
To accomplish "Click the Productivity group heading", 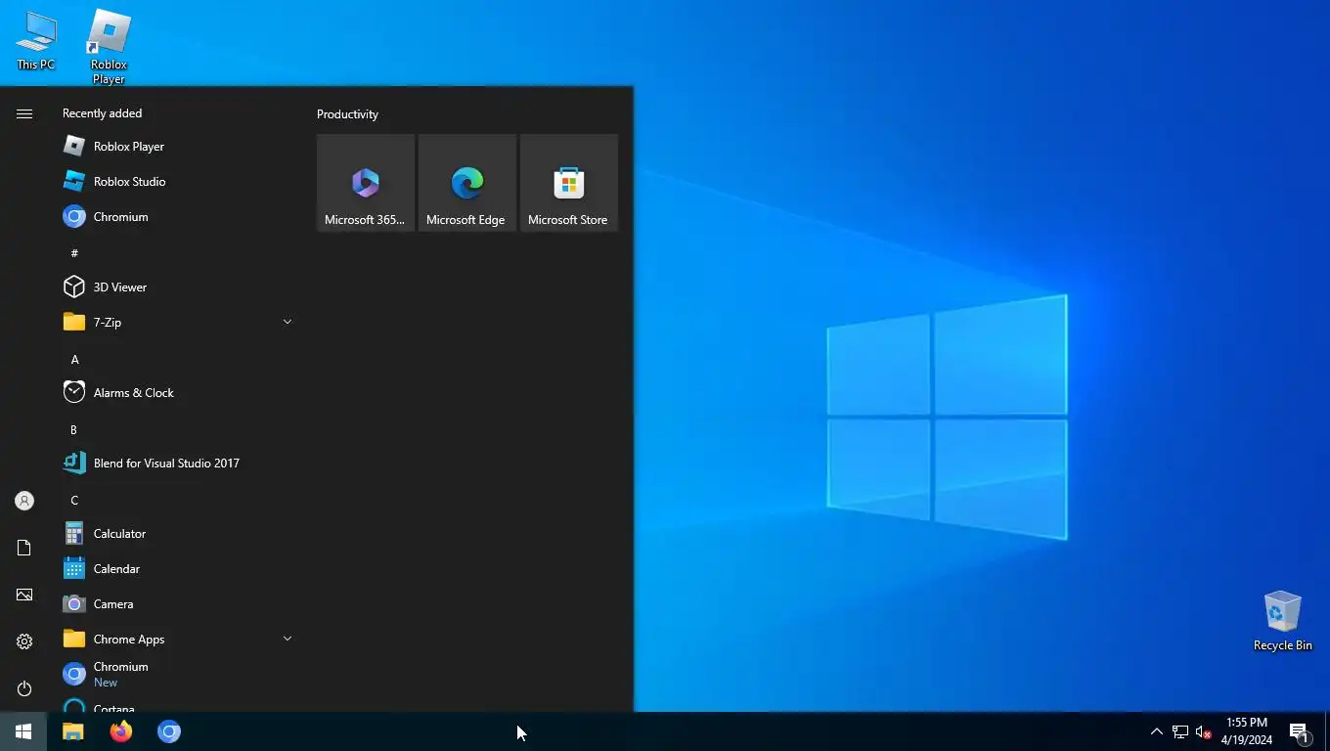I will [347, 114].
